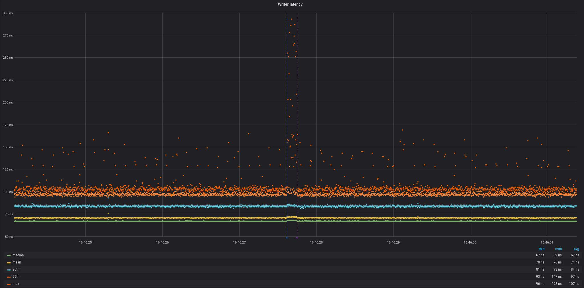
Task: Click the 16:46:30 time axis label
Action: tap(470, 242)
